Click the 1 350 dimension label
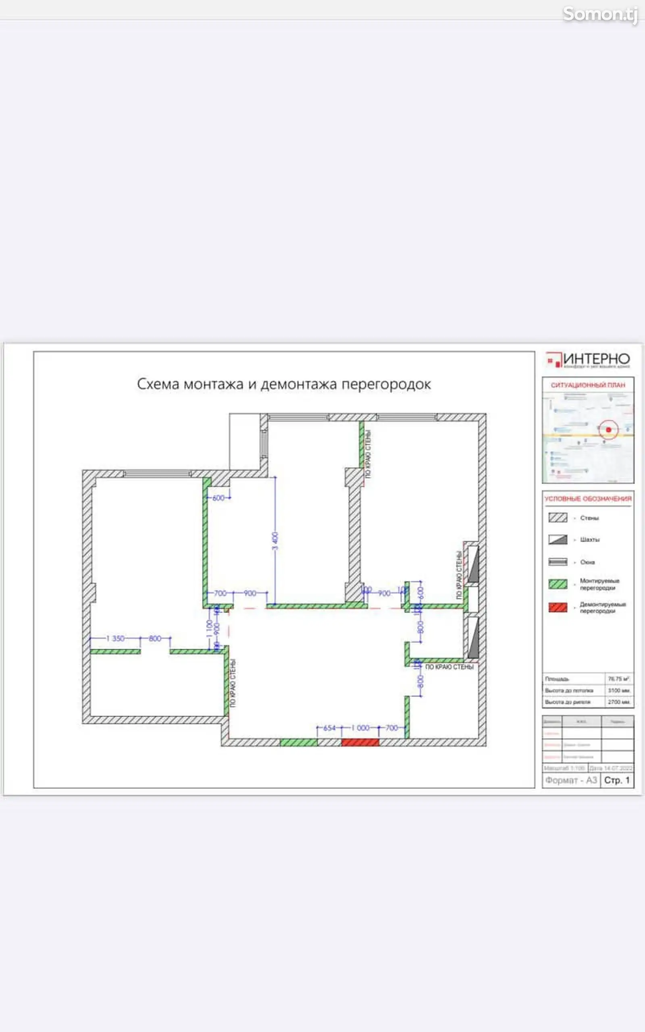645x1032 pixels. 115,639
